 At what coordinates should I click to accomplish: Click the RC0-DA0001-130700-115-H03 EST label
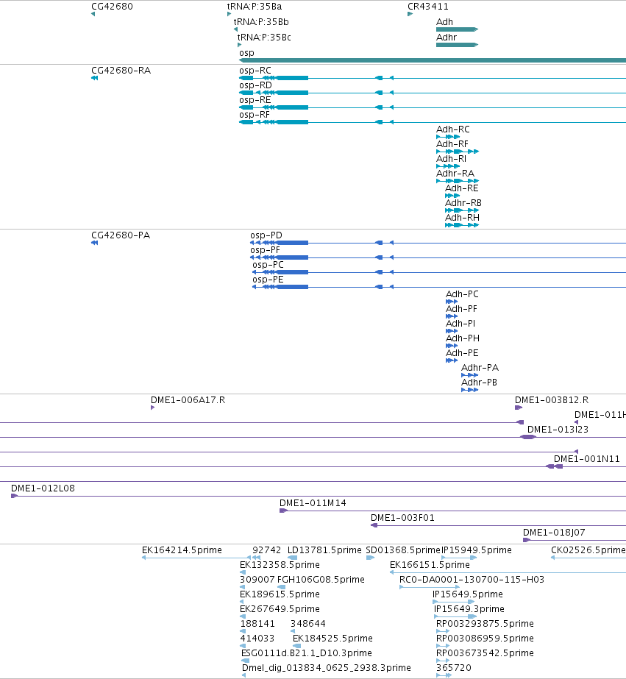click(x=472, y=580)
